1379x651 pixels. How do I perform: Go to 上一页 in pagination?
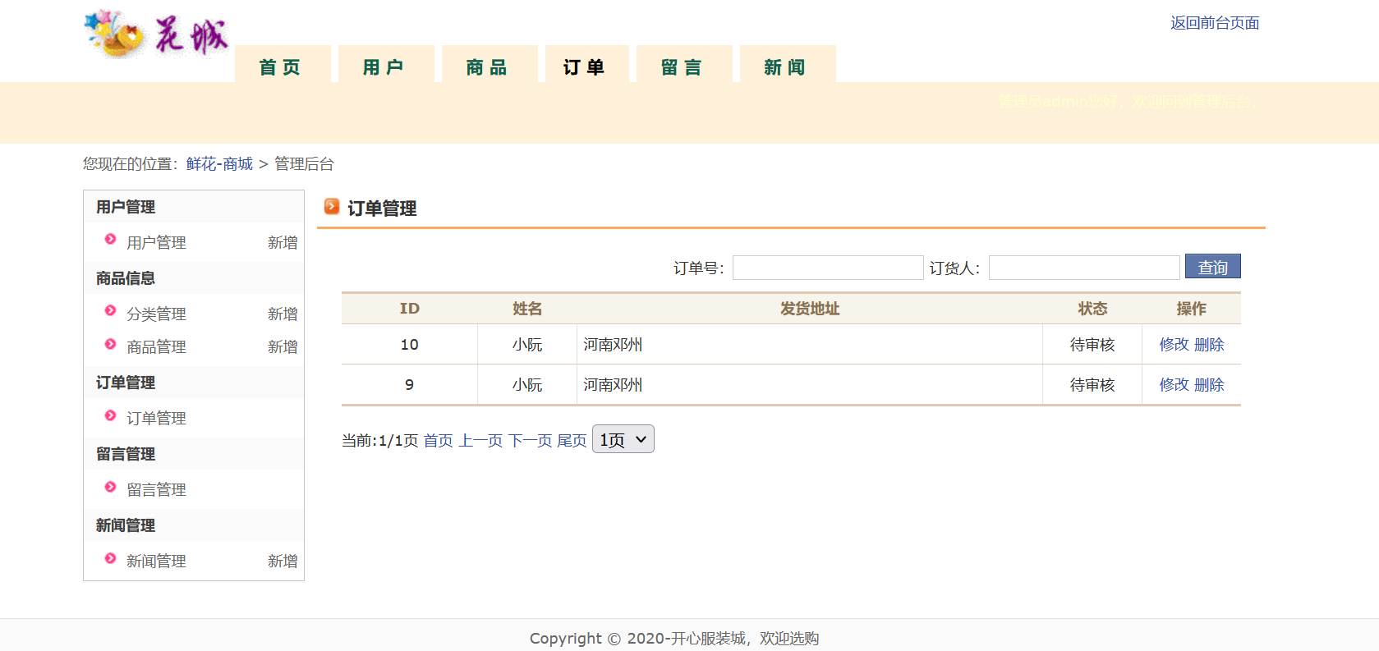click(x=480, y=441)
